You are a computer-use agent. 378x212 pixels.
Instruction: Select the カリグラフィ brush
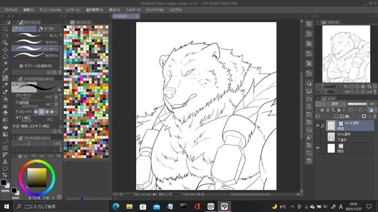click(36, 55)
